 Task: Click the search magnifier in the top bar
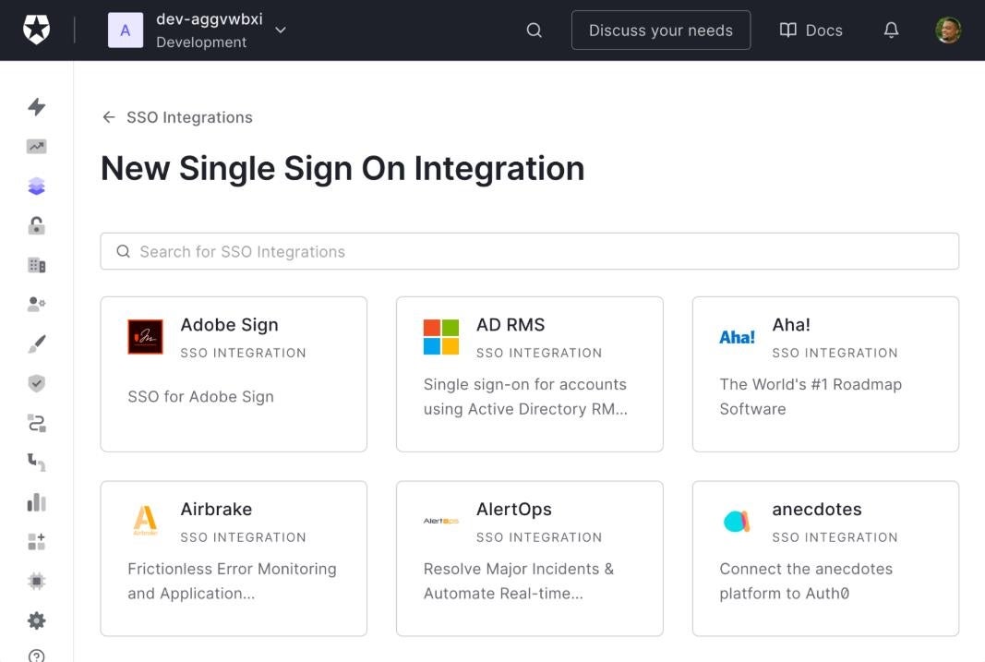(534, 30)
